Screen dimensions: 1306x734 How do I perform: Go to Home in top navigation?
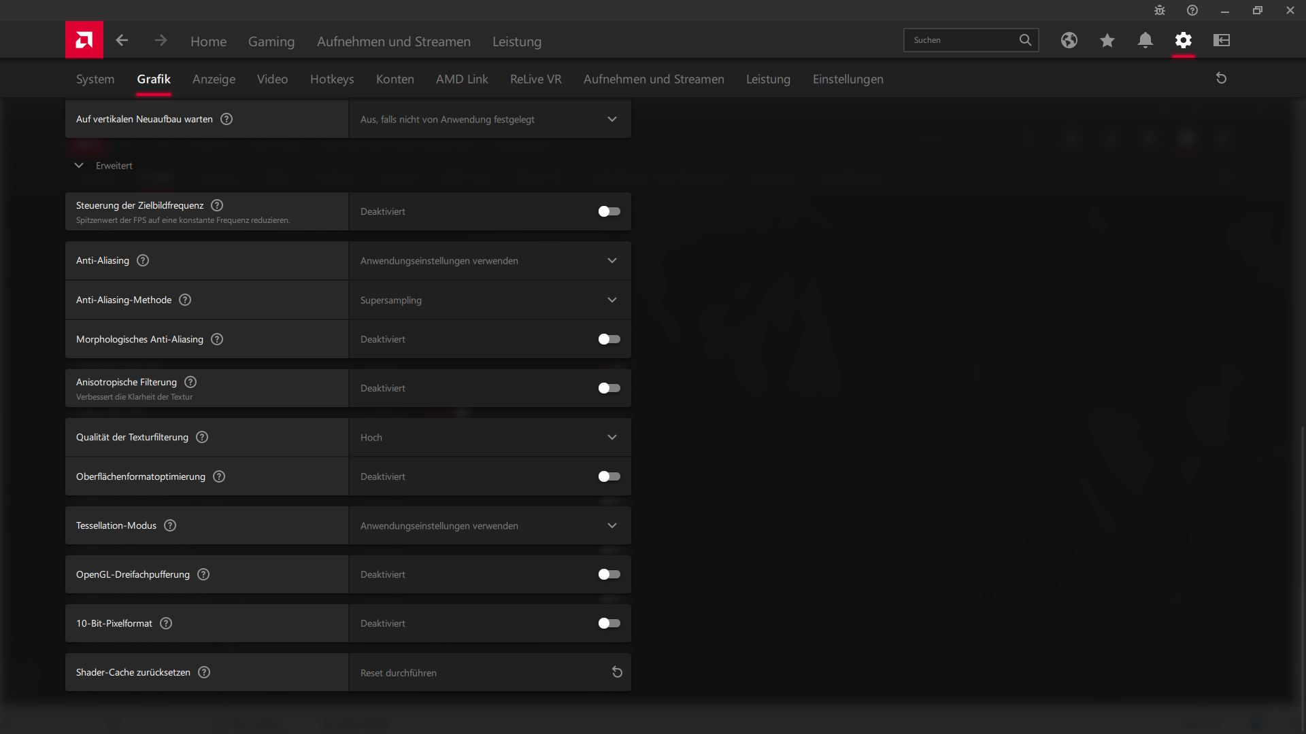click(208, 41)
